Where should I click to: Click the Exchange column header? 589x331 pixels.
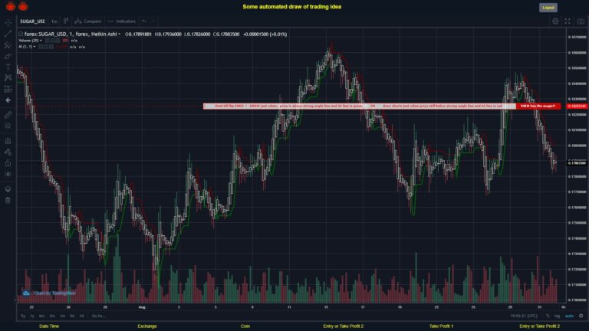point(147,326)
